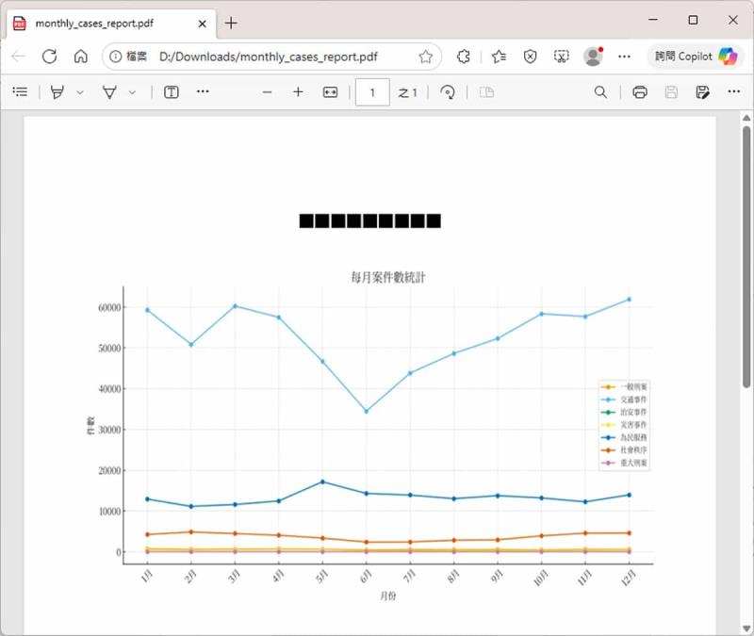Select the highlight tool in PDF toolbar

tap(58, 91)
